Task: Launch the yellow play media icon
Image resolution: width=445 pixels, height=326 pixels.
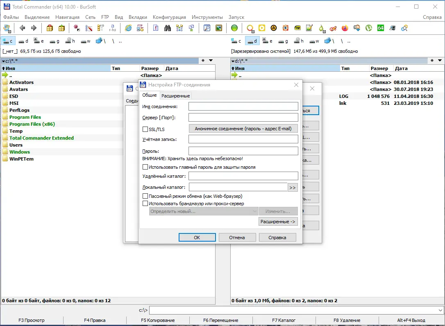Action: 262,28
